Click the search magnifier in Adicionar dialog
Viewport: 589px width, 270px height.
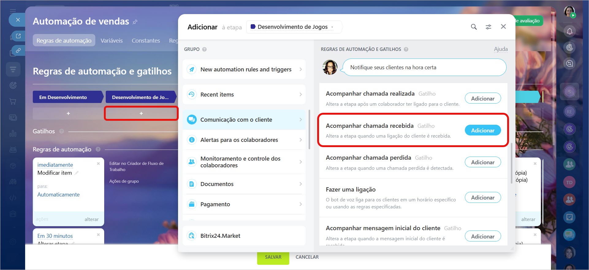coord(473,27)
